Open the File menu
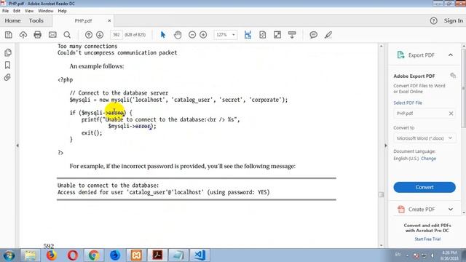The height and width of the screenshot is (262, 466). [x=5, y=11]
